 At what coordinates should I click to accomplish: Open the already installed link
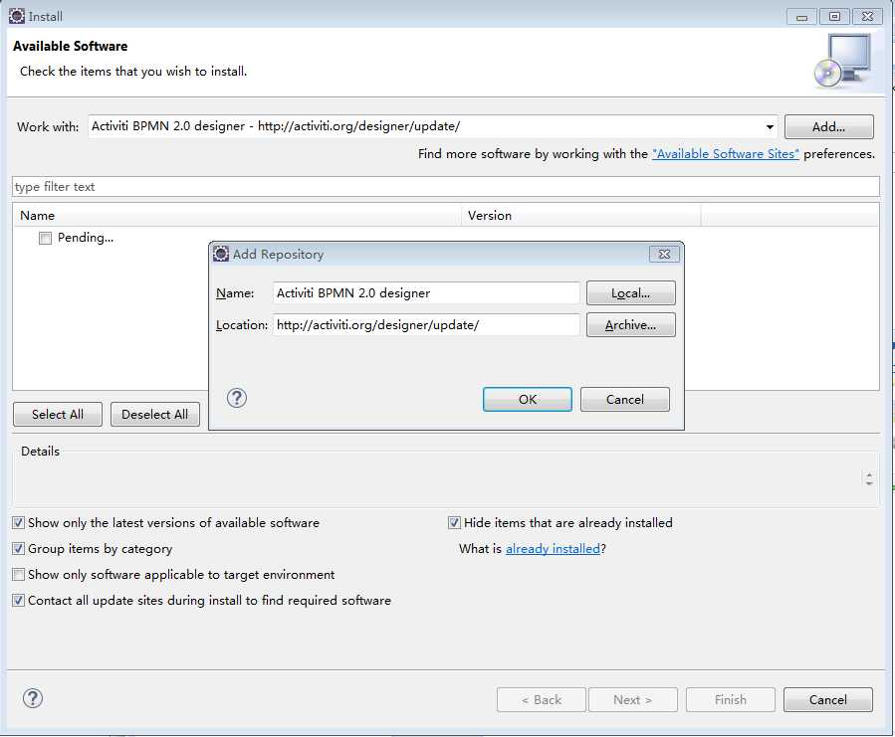(553, 549)
